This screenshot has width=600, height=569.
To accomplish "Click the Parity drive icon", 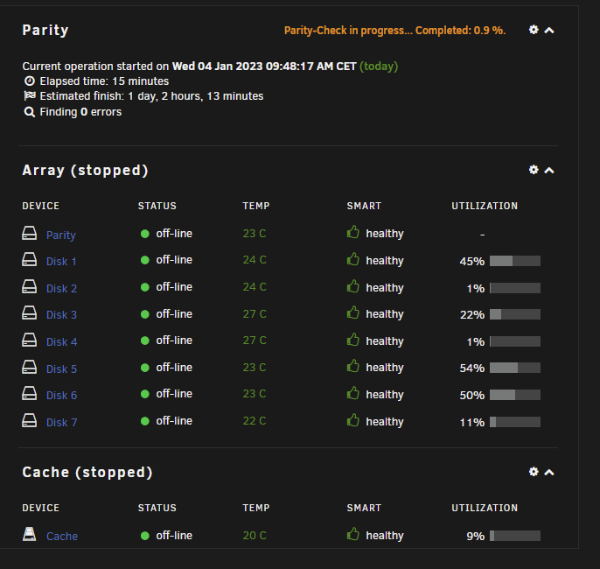I will [x=30, y=233].
